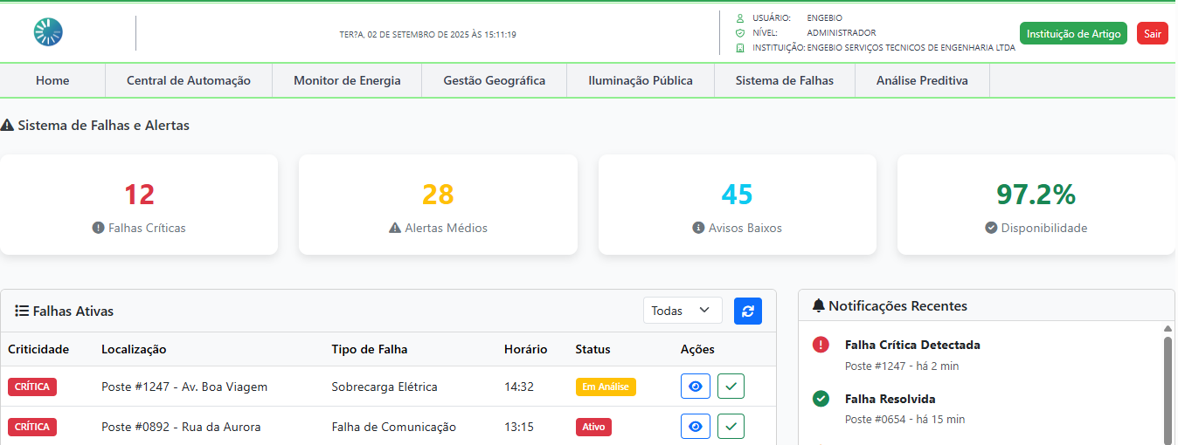Click the Em Análise status badge

(606, 387)
